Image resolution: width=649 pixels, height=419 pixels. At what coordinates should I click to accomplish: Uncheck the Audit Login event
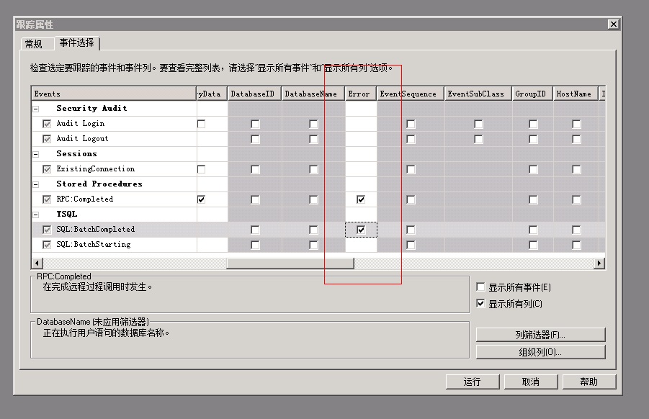pyautogui.click(x=46, y=123)
